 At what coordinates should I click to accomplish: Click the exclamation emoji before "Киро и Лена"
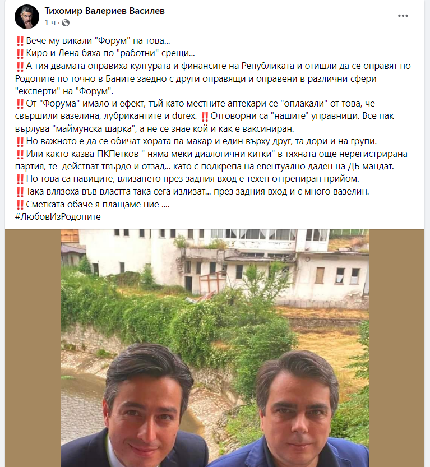20,53
